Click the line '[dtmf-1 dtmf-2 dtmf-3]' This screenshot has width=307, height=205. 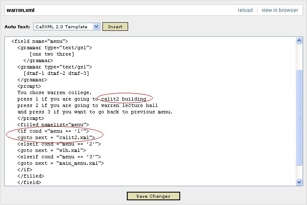coord(56,73)
